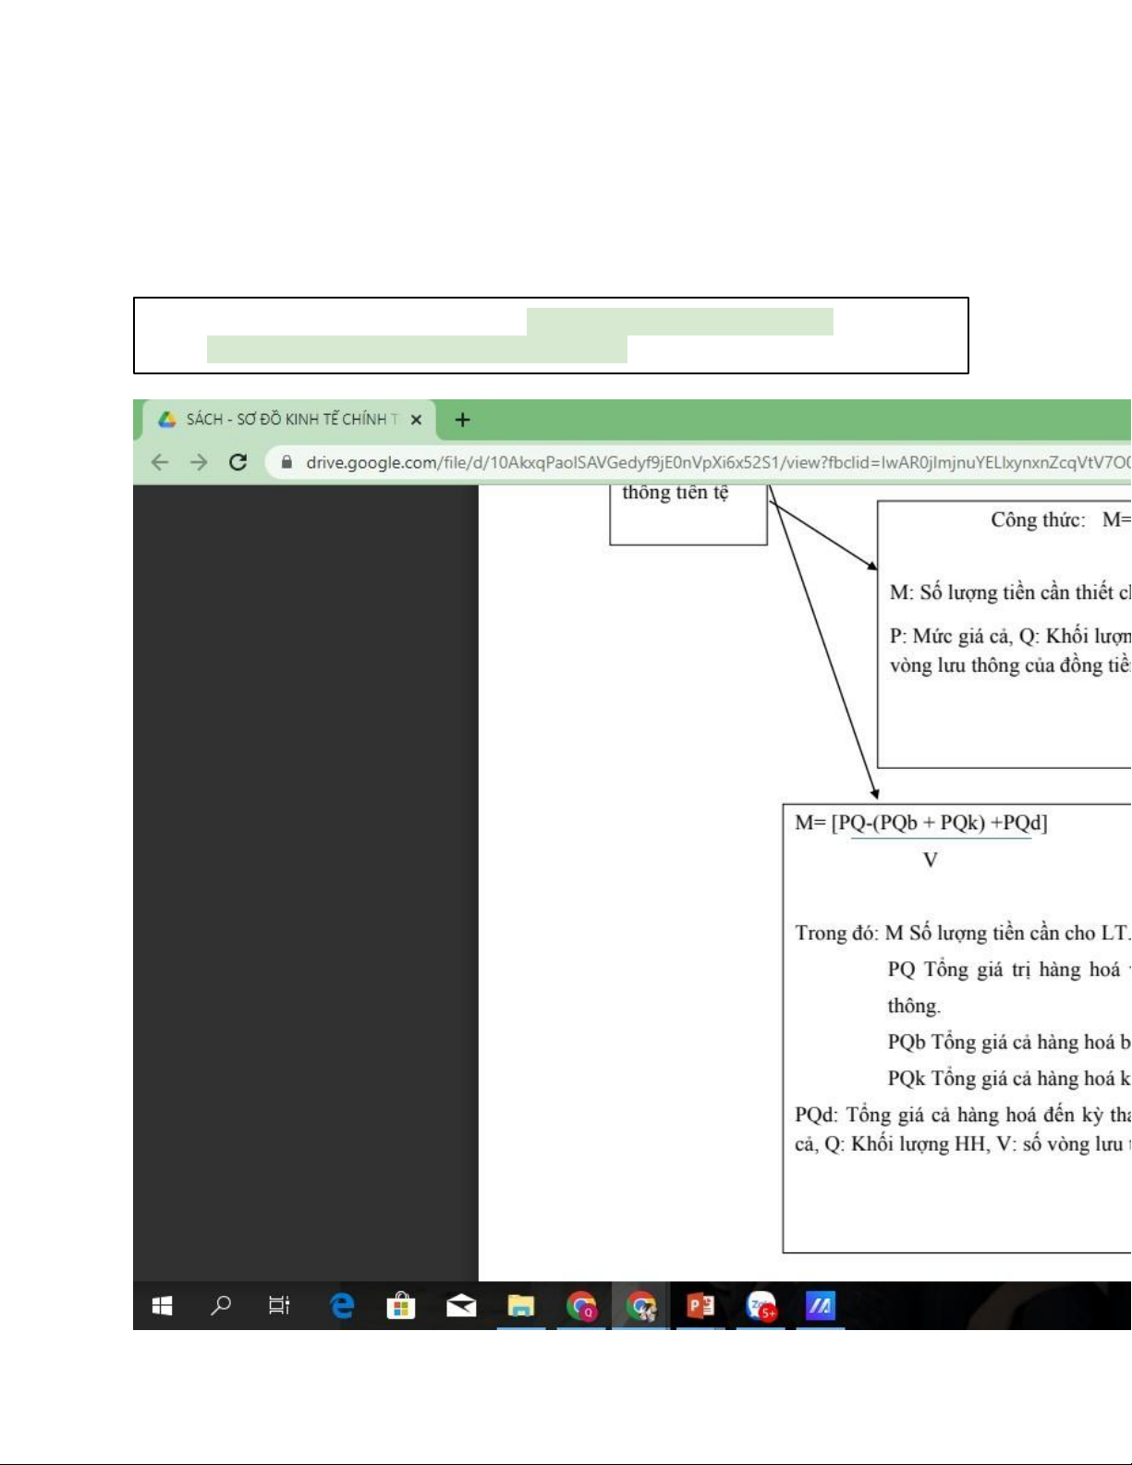Open Task View on the taskbar

[x=279, y=1305]
